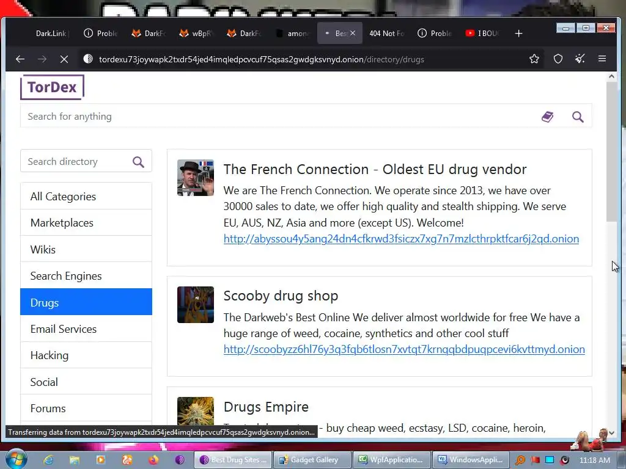Stop loading the current page
626x469 pixels.
pos(64,59)
